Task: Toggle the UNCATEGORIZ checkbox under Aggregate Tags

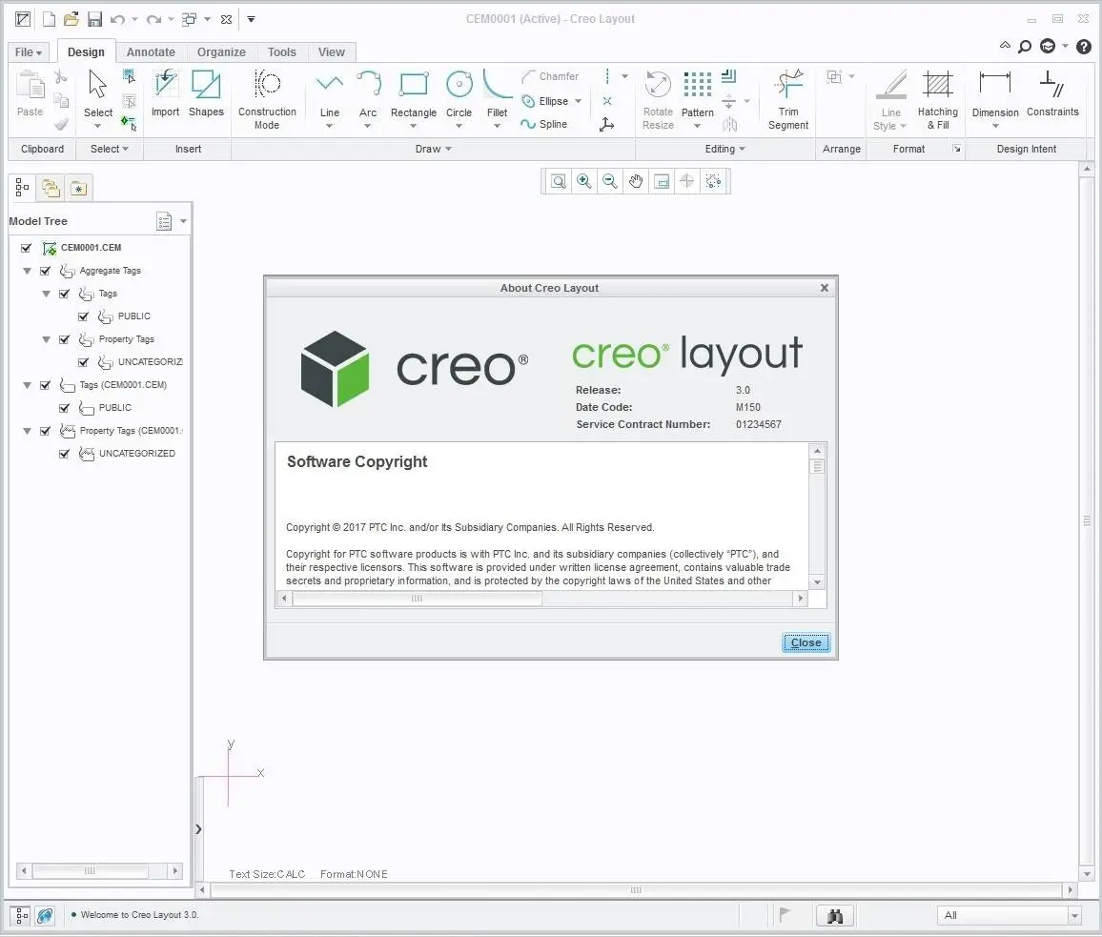Action: coord(83,362)
